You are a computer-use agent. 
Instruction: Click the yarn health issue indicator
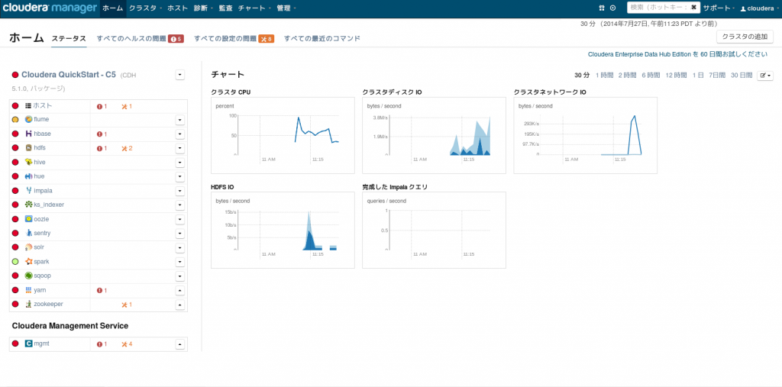point(102,290)
